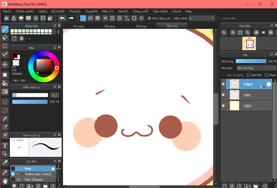Detach the Xem trước cọ panel

(x=55, y=135)
